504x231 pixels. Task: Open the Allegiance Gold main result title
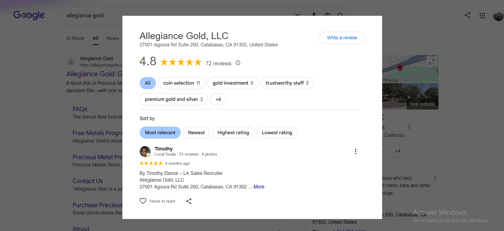coord(94,74)
